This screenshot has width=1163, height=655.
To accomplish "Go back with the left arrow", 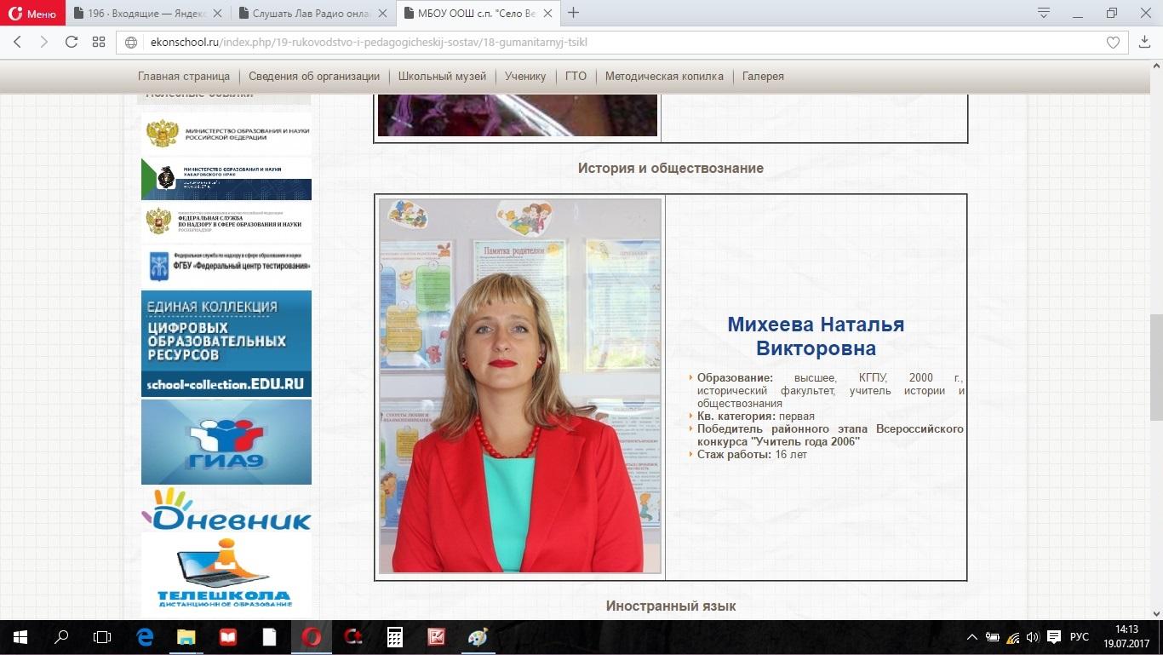I will point(18,42).
